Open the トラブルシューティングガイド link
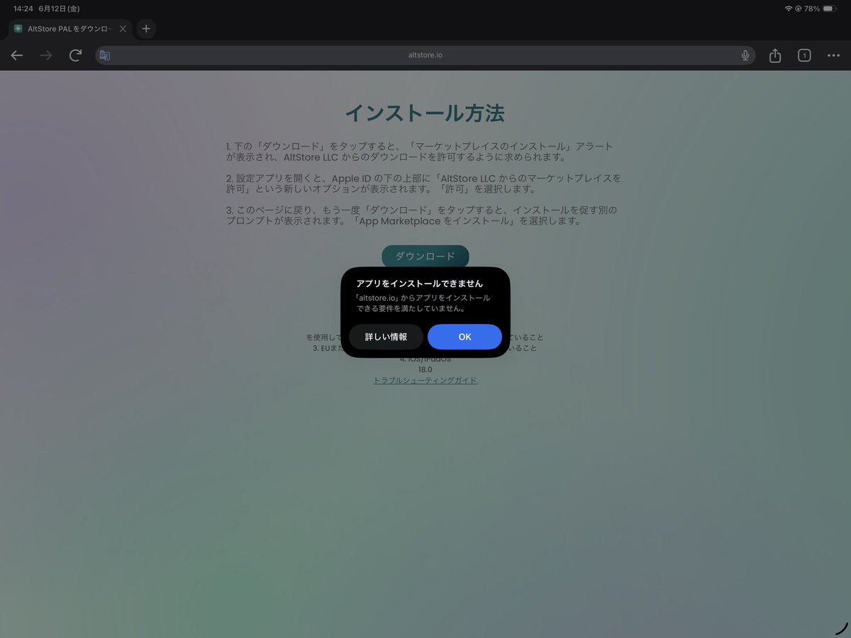This screenshot has width=851, height=638. 425,381
